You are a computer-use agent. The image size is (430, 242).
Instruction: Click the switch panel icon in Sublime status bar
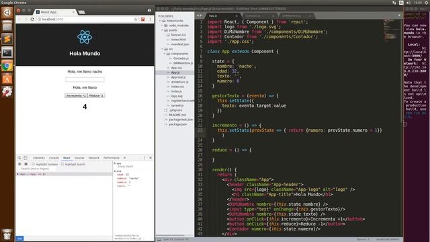[159, 239]
